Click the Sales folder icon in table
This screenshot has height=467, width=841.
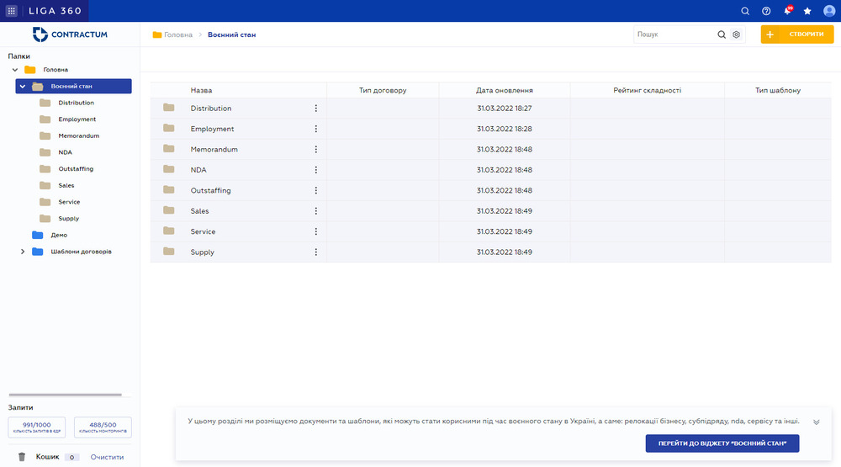point(169,210)
